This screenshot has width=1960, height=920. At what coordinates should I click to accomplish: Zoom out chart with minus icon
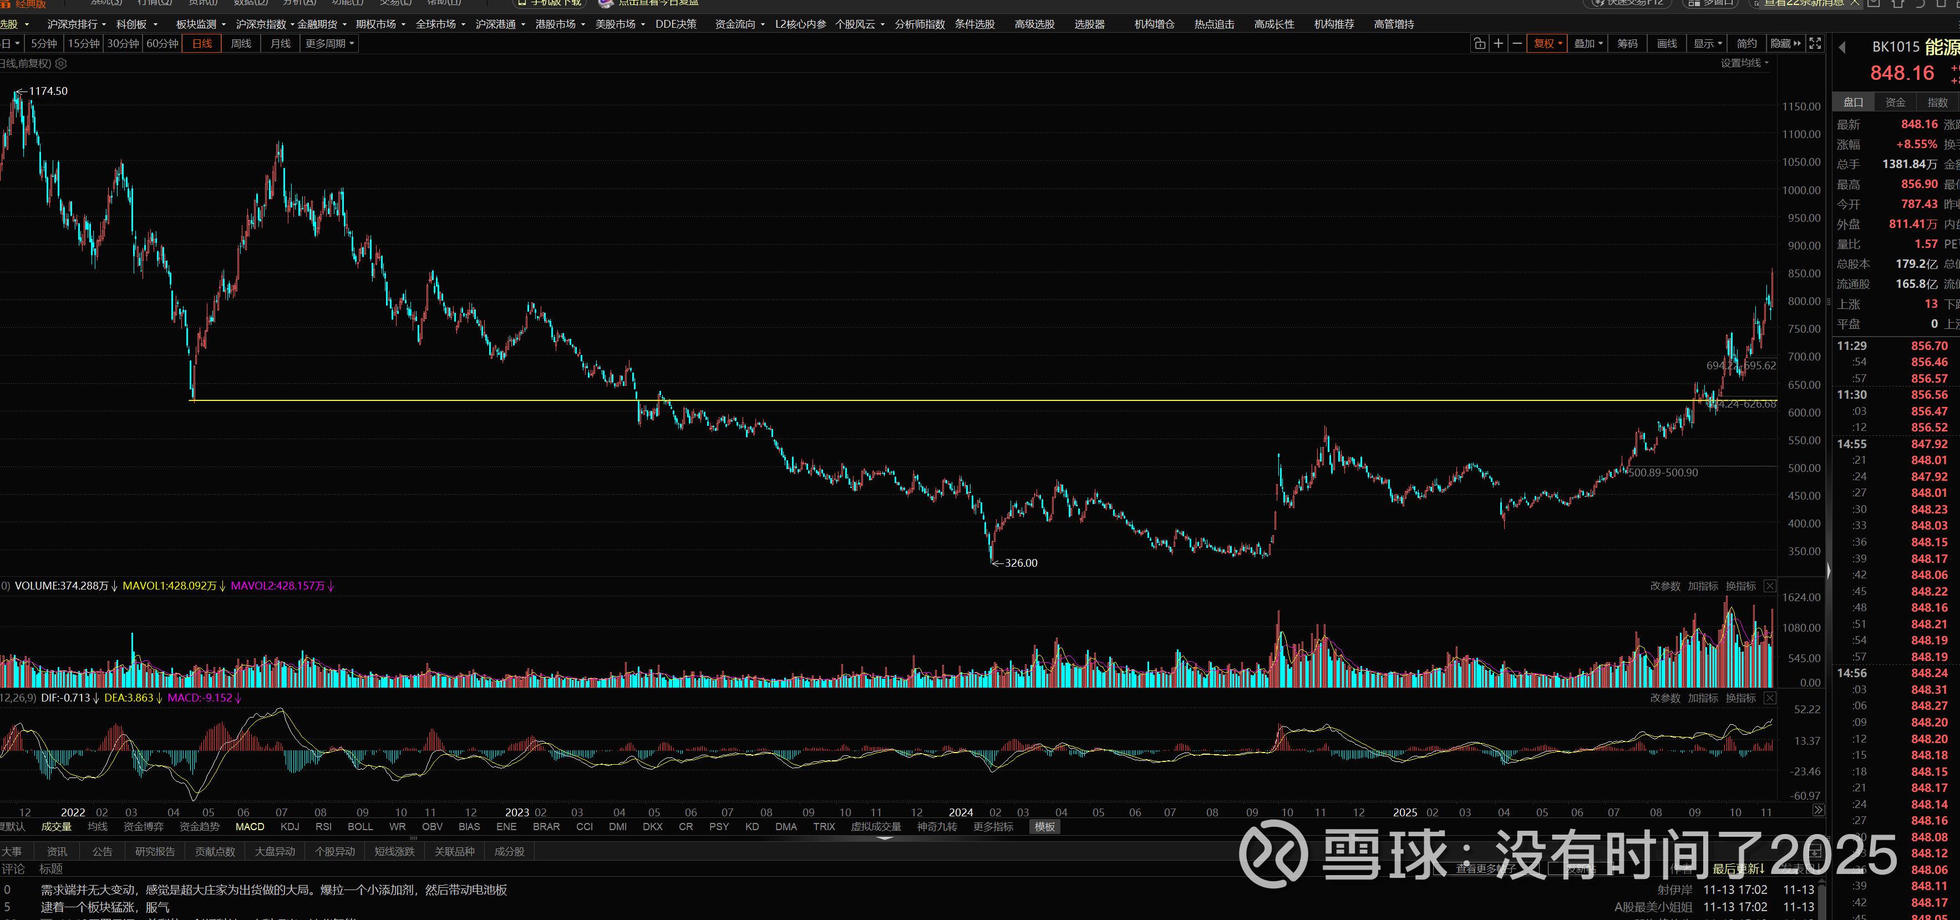[1517, 43]
